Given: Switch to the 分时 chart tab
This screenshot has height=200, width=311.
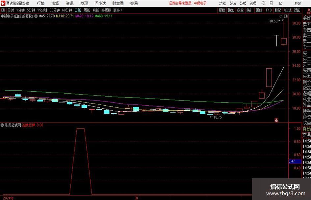Looking at the screenshot, I should (11, 10).
